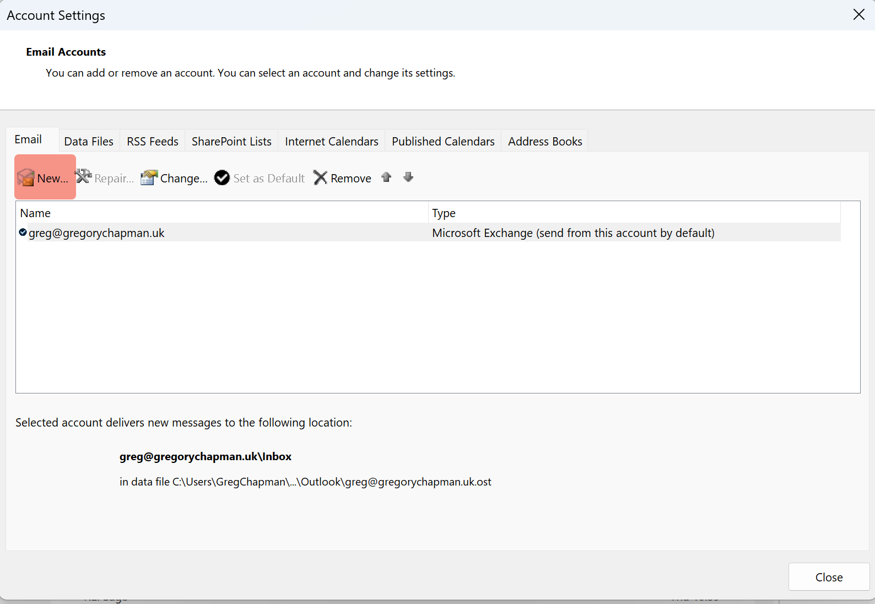
Task: Click the Repair tools icon
Action: pyautogui.click(x=84, y=177)
